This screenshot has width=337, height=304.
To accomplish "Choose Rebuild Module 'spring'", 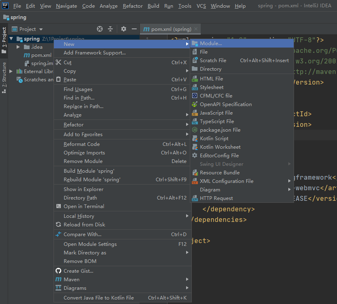I will click(x=122, y=180).
